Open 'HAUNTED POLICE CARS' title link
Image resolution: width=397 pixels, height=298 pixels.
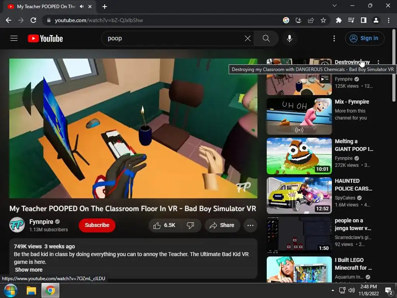(354, 185)
